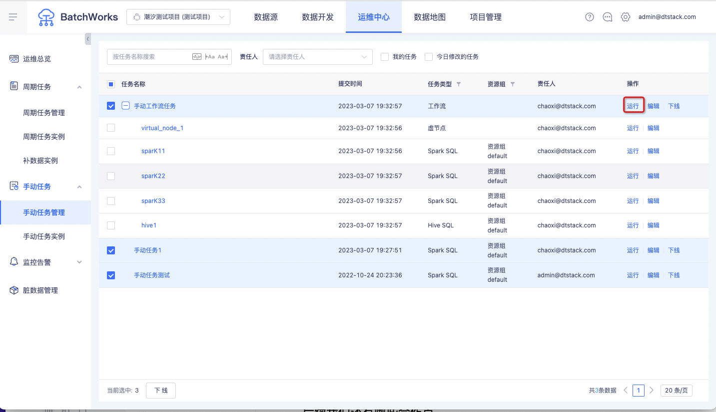Open the admin@dtstack.com user menu
This screenshot has width=716, height=412.
pos(667,17)
